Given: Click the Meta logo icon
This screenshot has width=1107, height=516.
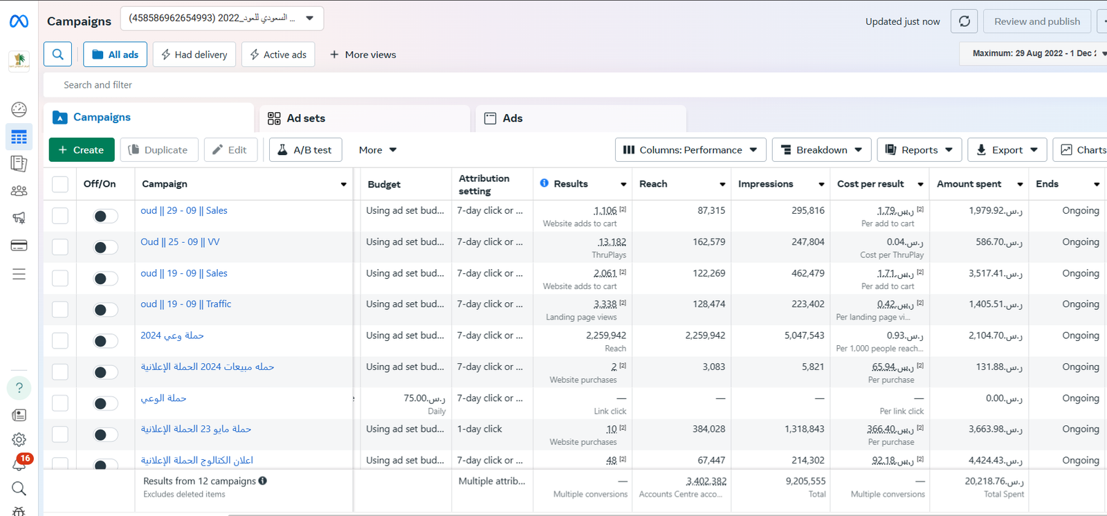Looking at the screenshot, I should coord(19,21).
